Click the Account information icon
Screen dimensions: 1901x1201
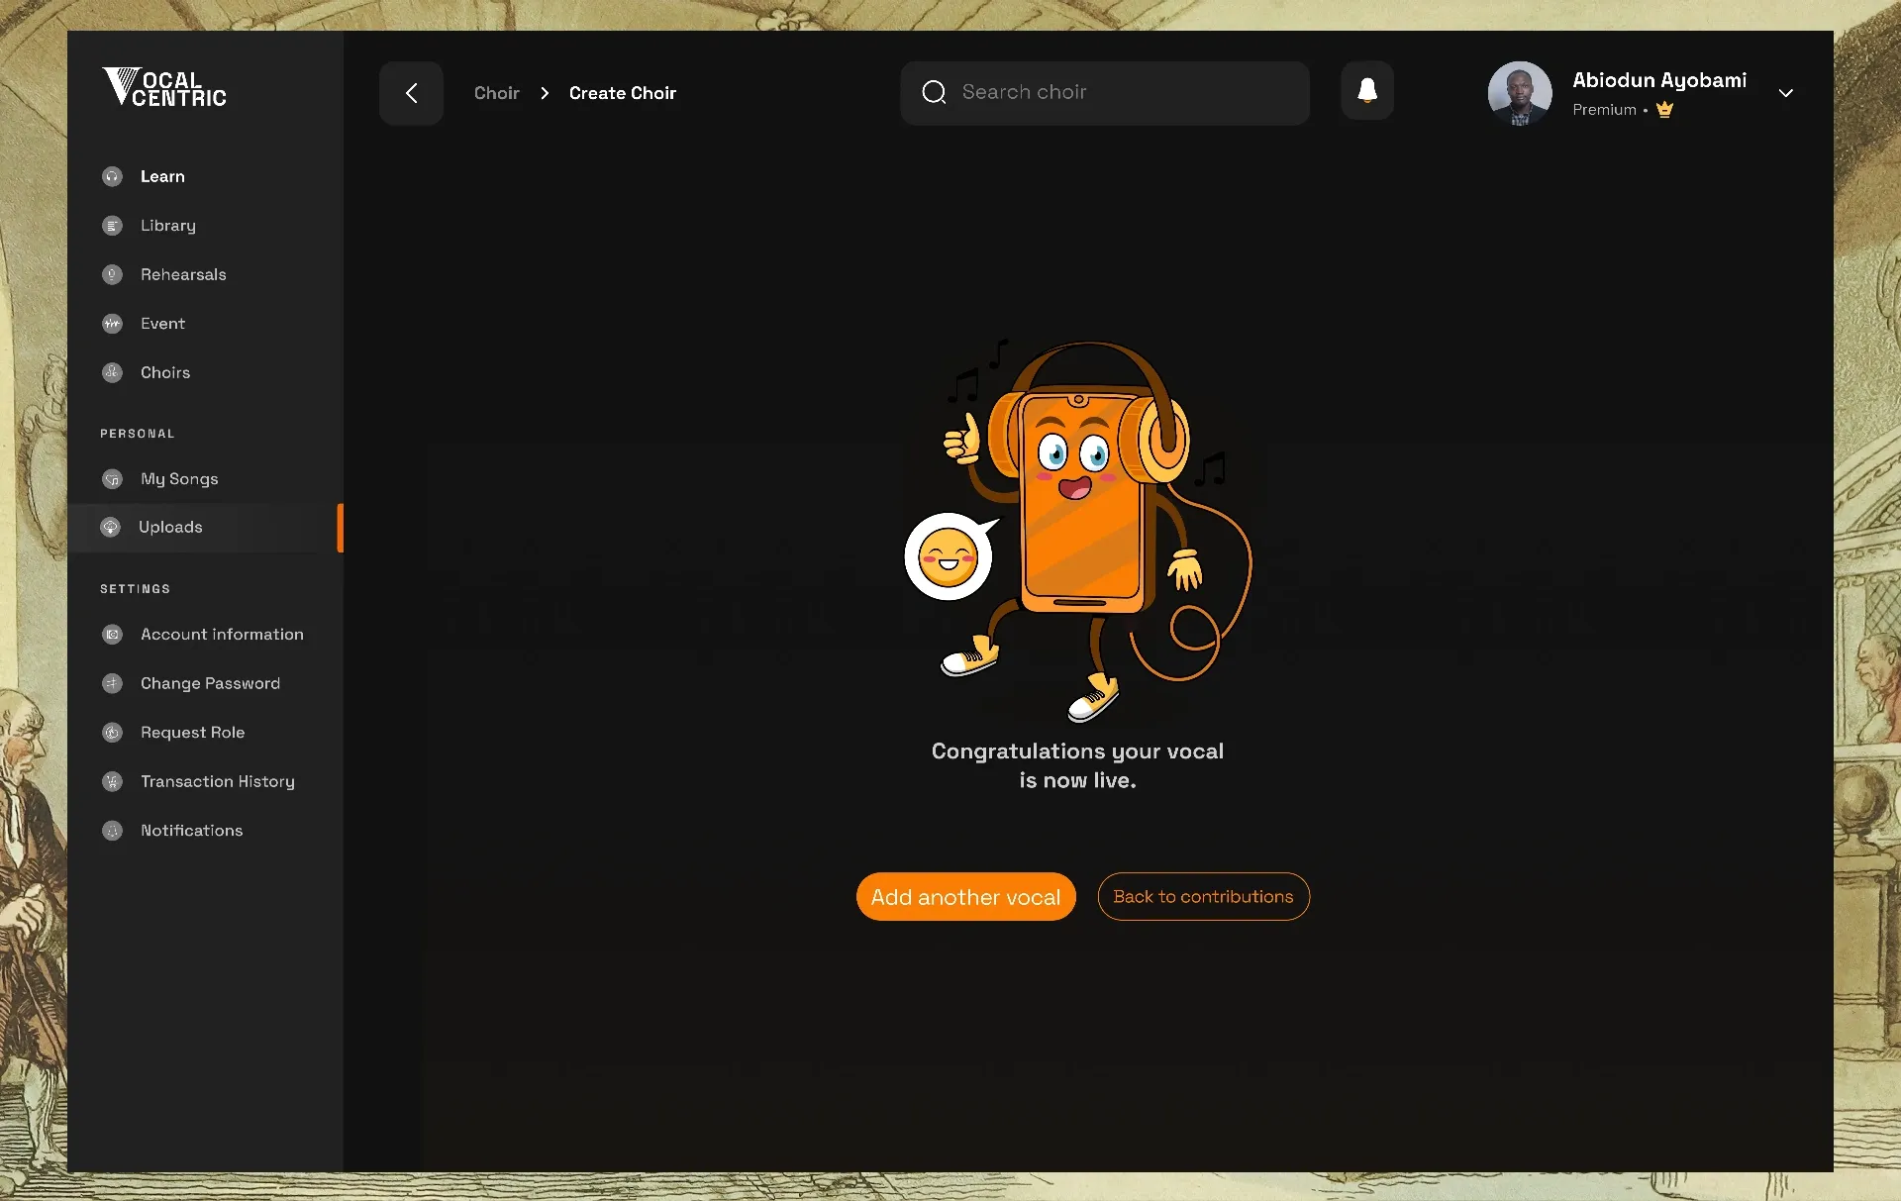click(x=112, y=635)
